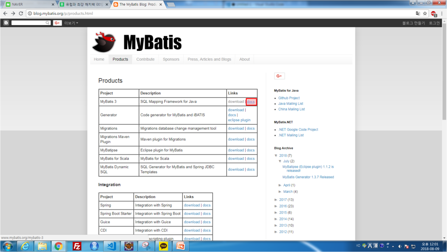The image size is (447, 252).
Task: Click the docs link for MyBatis 3
Action: tap(251, 101)
